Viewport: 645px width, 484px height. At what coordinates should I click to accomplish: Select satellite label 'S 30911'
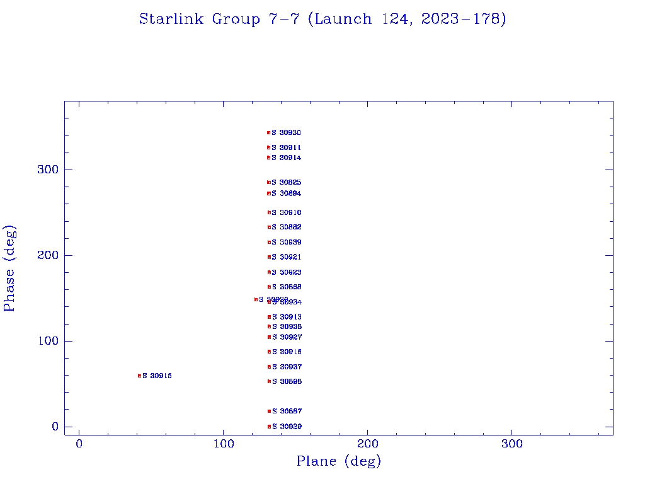(287, 147)
